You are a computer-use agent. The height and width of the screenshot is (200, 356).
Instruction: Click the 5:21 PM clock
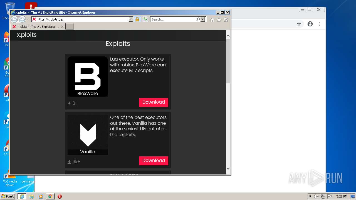click(x=342, y=196)
